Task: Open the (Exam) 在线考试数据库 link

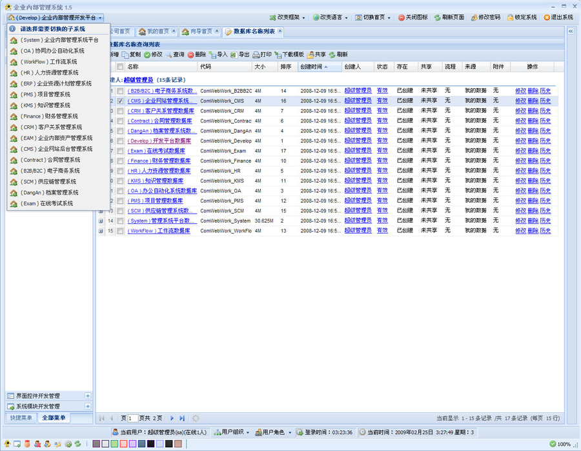Action: 156,151
